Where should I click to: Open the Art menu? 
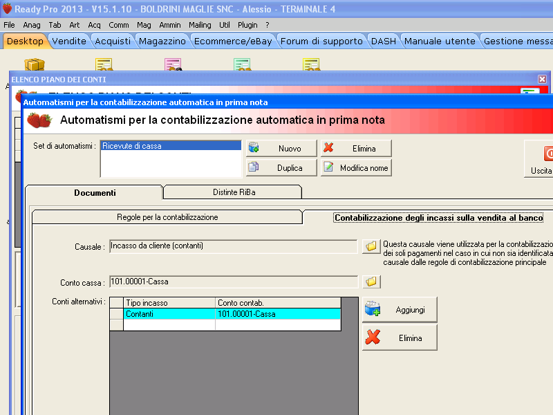pyautogui.click(x=75, y=25)
